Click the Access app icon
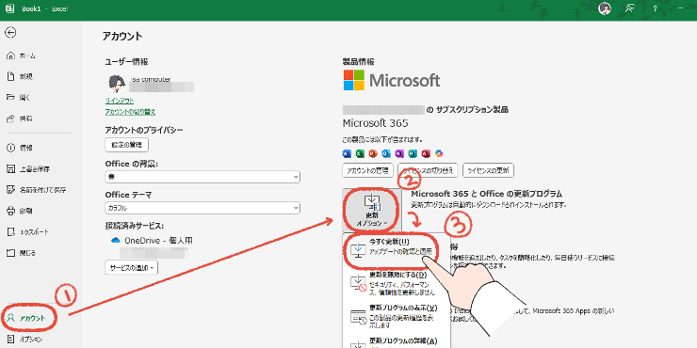The image size is (697, 348). coord(426,153)
